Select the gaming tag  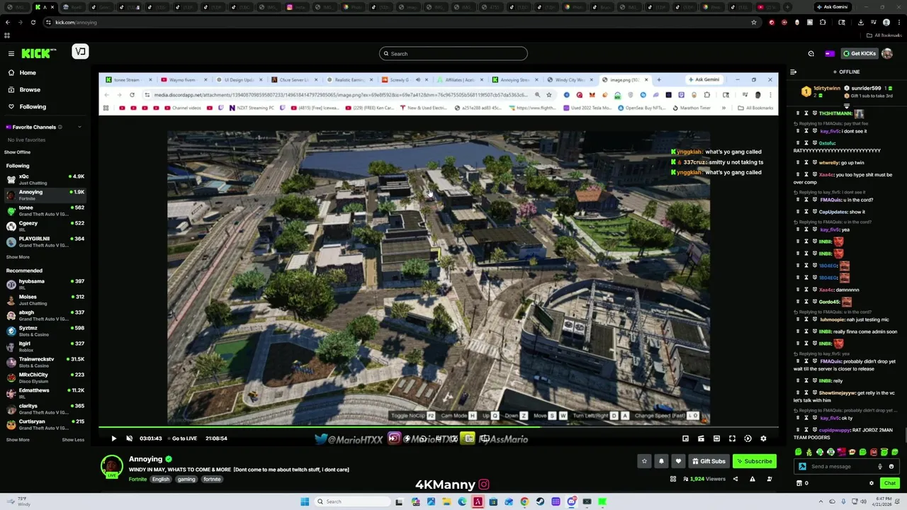click(x=186, y=480)
